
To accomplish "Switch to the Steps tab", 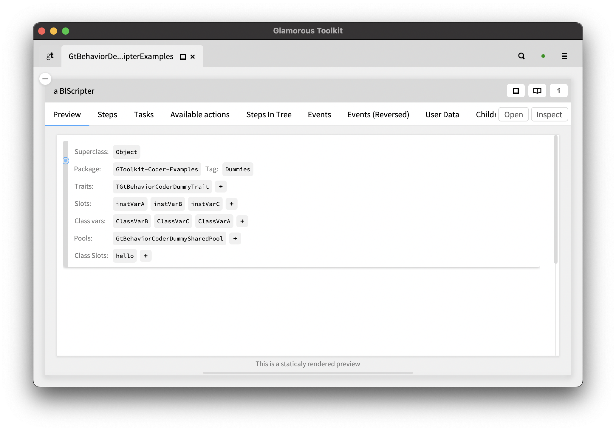I will click(107, 114).
